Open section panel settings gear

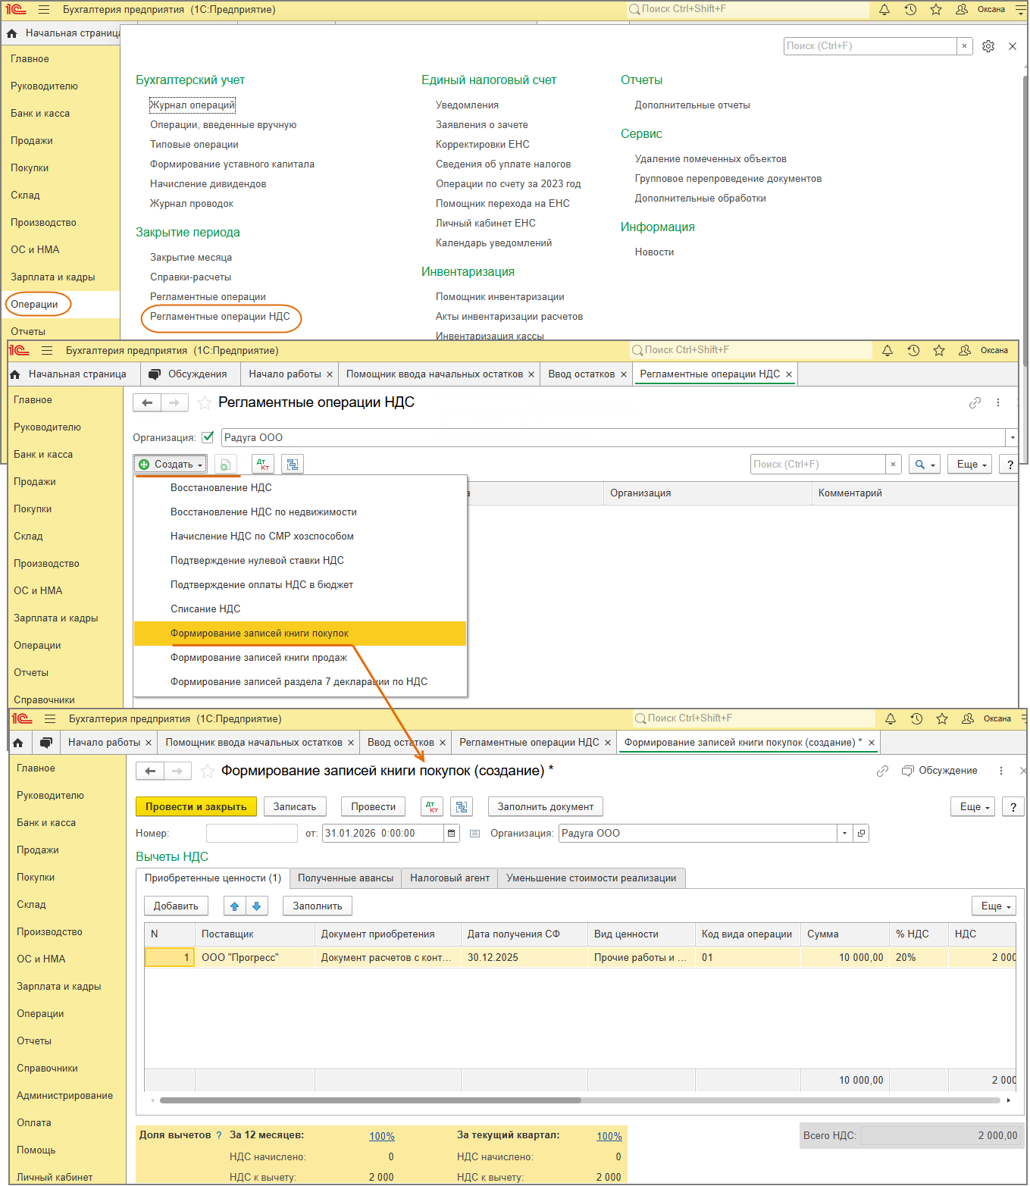pos(988,46)
